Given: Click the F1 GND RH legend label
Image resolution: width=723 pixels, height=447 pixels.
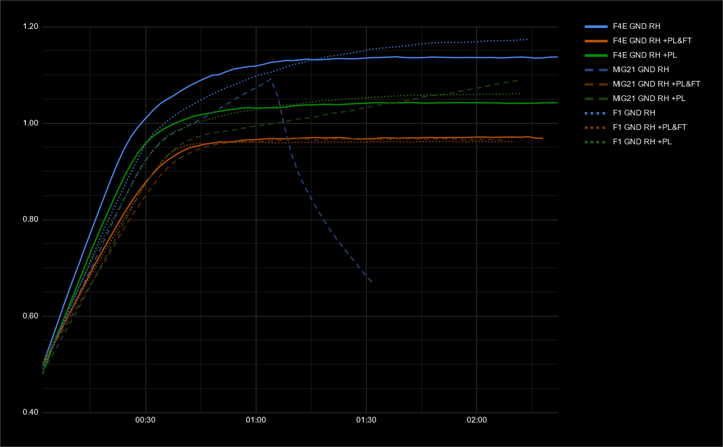Looking at the screenshot, I should coord(634,113).
